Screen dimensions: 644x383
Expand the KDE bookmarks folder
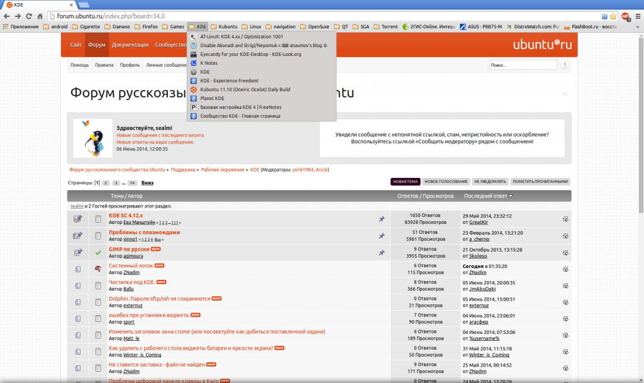point(197,26)
